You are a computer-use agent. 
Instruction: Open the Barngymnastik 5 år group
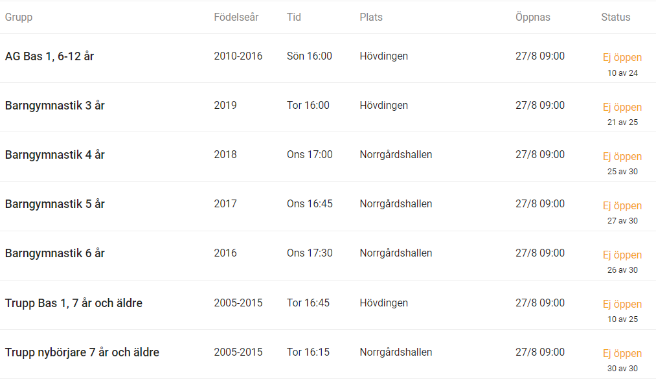click(55, 204)
